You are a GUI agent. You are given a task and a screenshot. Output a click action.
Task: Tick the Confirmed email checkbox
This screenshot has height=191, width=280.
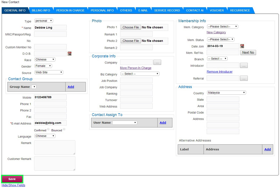tap(48, 129)
